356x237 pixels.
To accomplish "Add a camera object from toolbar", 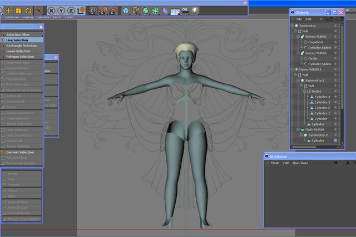I will (x=185, y=11).
